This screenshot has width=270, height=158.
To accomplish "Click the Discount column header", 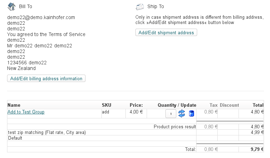I will coord(229,105).
